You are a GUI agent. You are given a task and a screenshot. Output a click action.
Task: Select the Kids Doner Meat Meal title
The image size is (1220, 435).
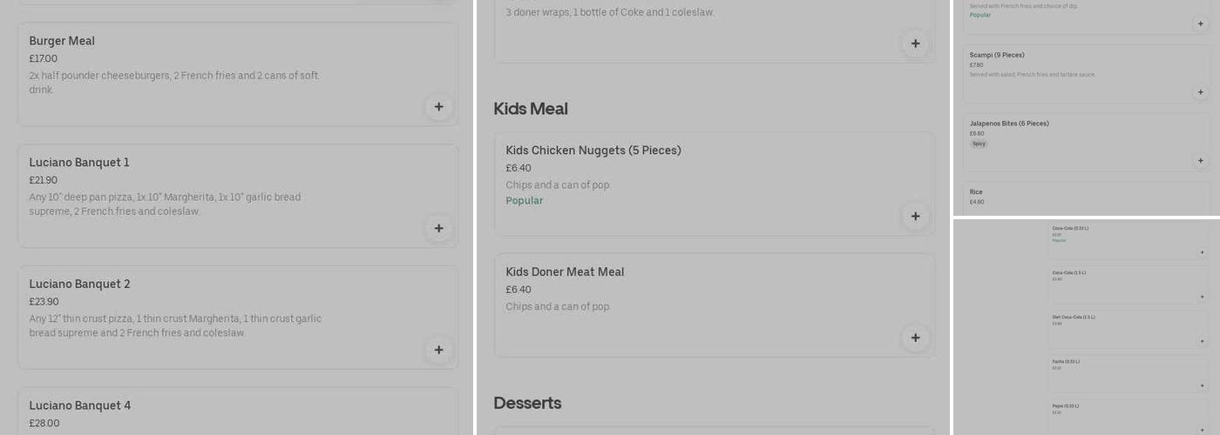[565, 272]
